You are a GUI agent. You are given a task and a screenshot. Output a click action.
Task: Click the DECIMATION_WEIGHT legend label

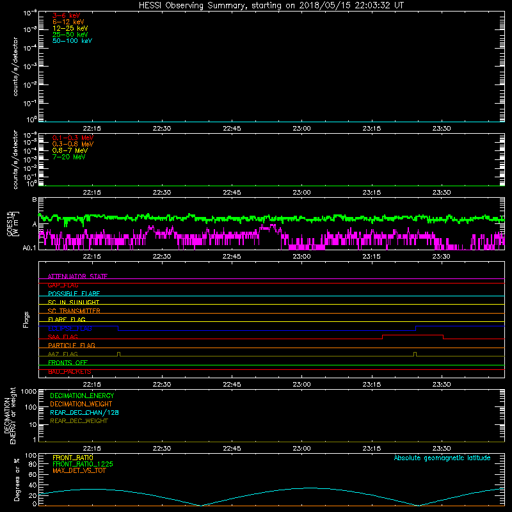click(x=81, y=404)
